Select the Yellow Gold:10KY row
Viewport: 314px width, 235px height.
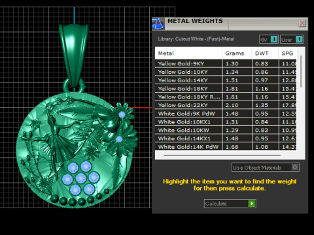tap(226, 72)
